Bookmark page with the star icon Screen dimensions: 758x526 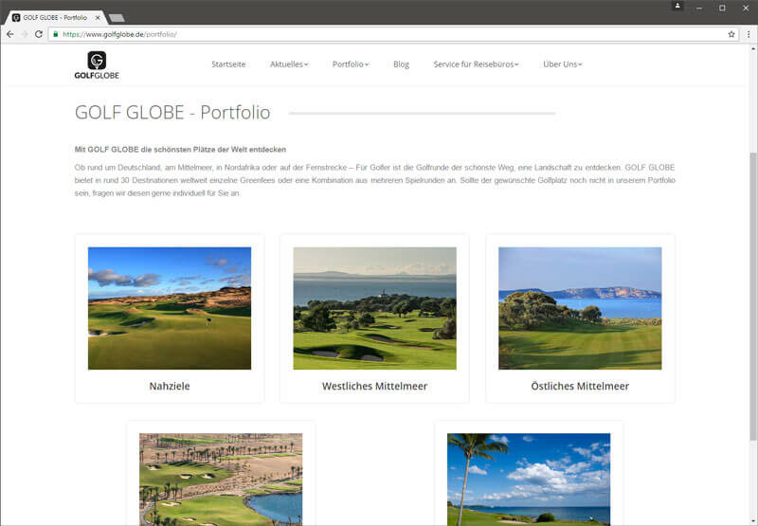[x=731, y=34]
